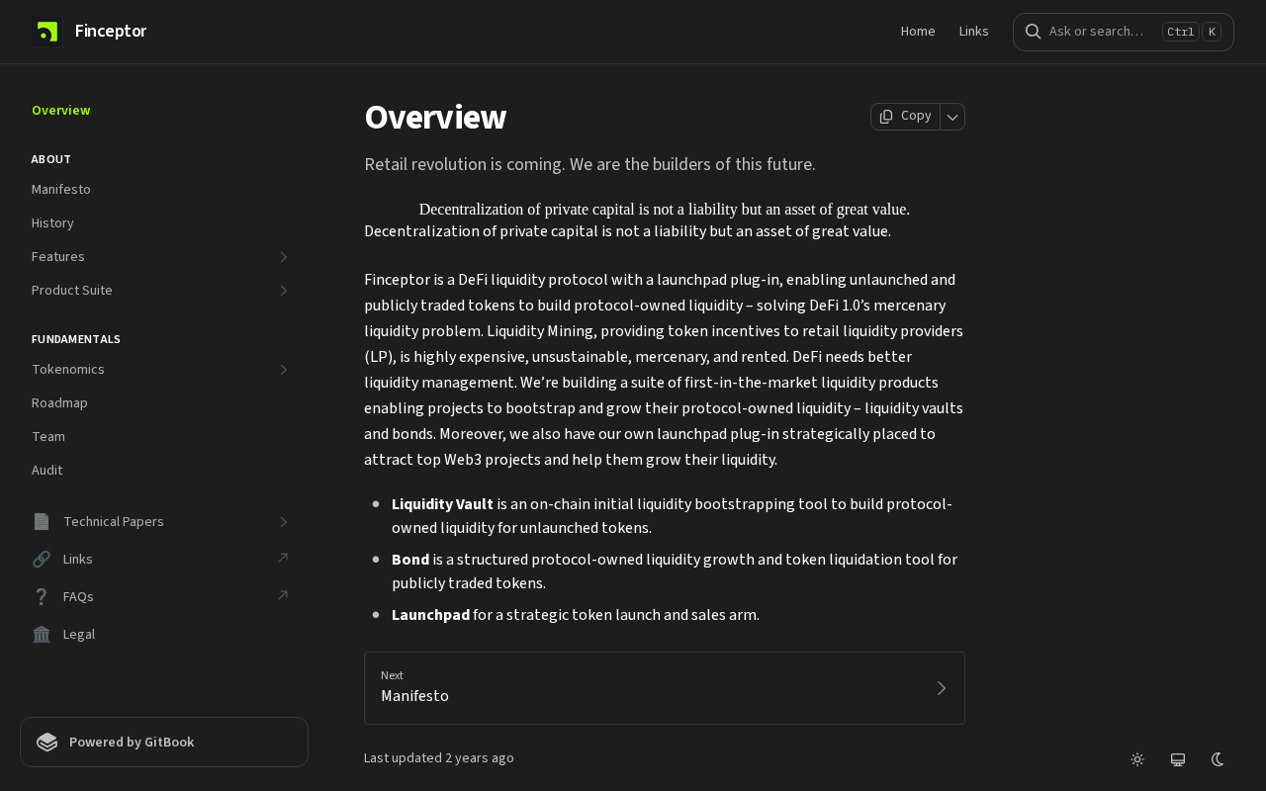The height and width of the screenshot is (791, 1266).
Task: Expand the Features section
Action: 283,257
